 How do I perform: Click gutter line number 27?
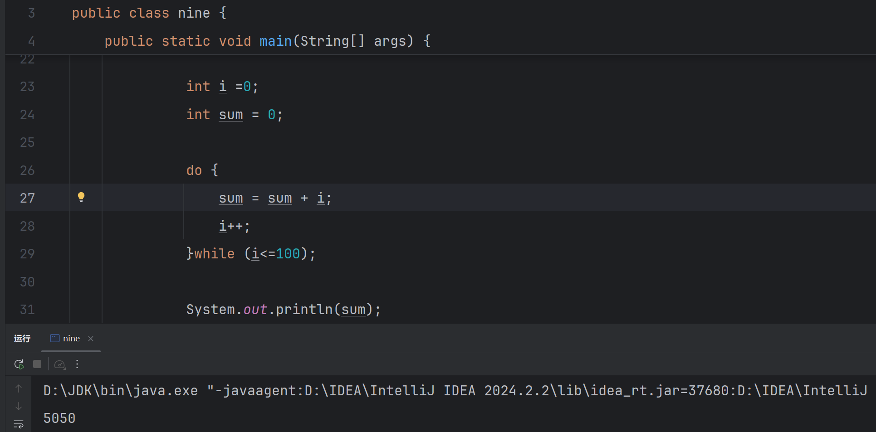27,198
